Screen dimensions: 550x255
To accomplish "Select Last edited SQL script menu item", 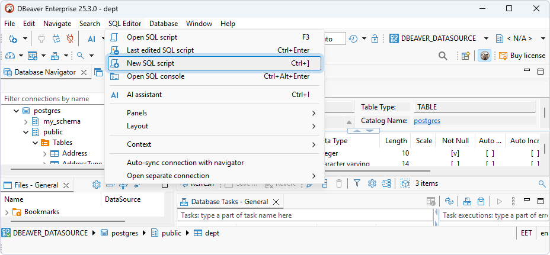I will coord(214,50).
